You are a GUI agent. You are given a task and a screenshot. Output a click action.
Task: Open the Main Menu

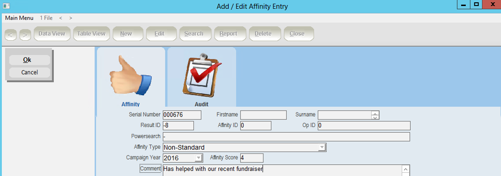pyautogui.click(x=19, y=18)
